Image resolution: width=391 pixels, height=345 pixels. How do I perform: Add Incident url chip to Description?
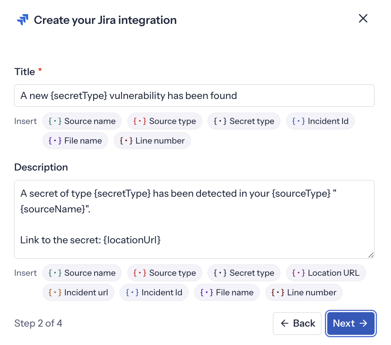(78, 293)
